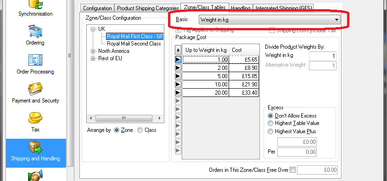The image size is (387, 181).
Task: Select the UK zone label
Action: click(x=102, y=29)
